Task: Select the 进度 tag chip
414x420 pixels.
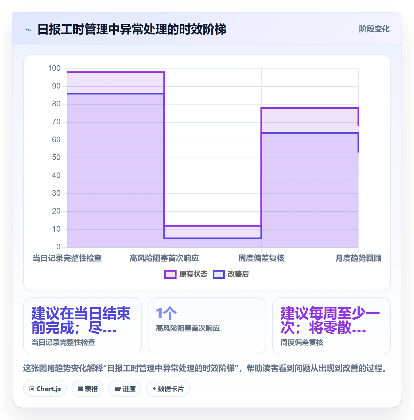Action: pos(125,389)
